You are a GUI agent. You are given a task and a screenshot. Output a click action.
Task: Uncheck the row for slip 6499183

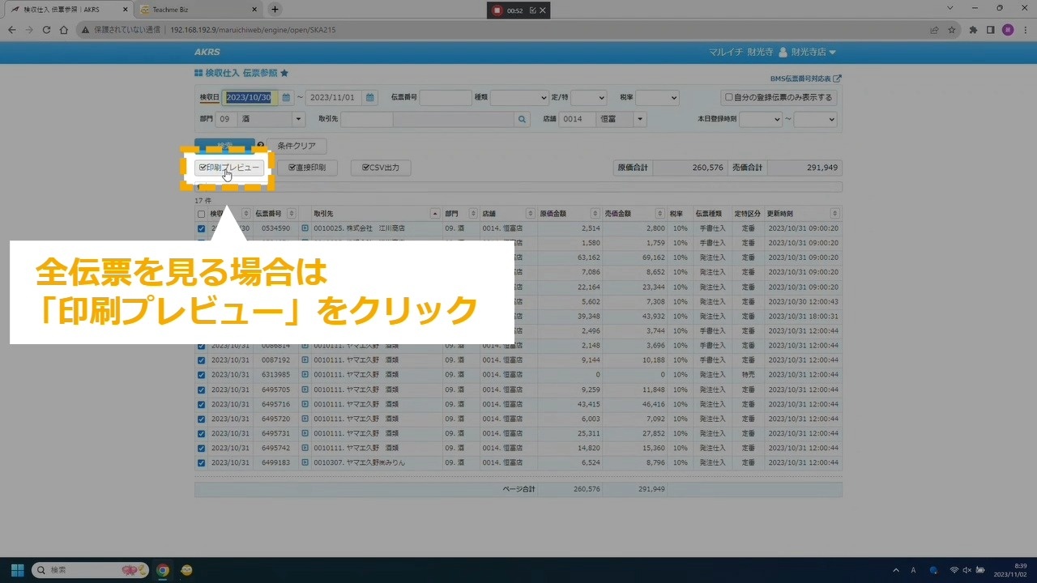202,463
